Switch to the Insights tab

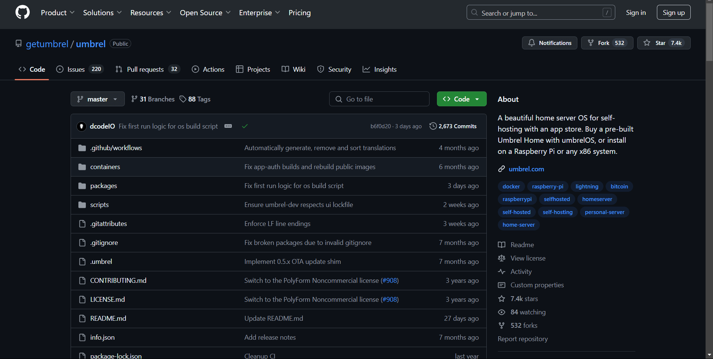(x=380, y=69)
